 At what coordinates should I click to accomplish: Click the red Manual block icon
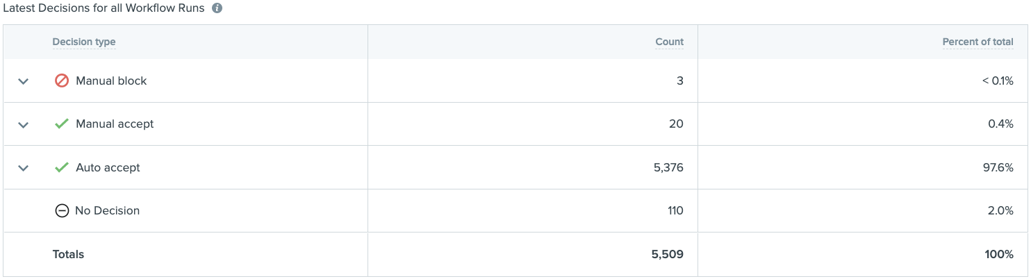tap(62, 81)
